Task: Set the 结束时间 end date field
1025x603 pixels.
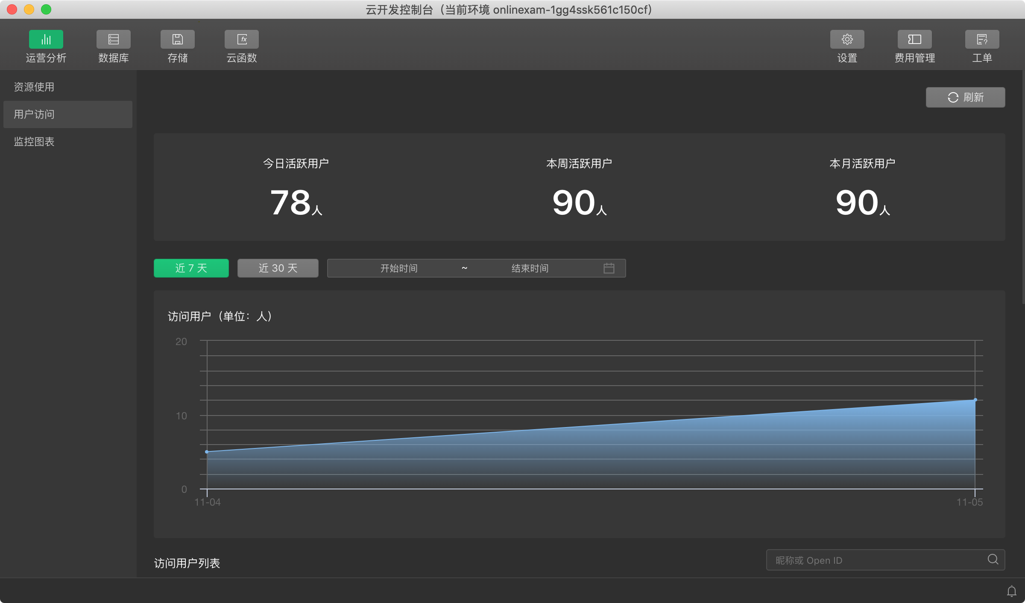Action: [530, 268]
